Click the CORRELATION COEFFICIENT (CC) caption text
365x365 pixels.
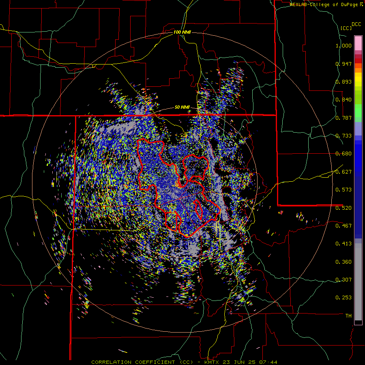(142, 362)
